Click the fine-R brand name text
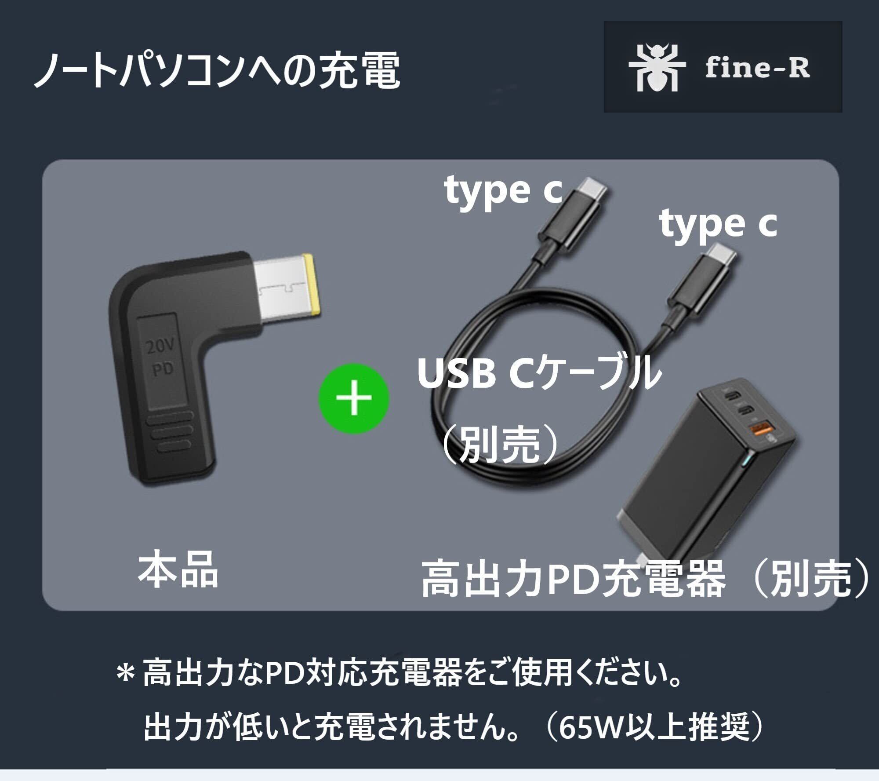The image size is (879, 781). point(757,68)
